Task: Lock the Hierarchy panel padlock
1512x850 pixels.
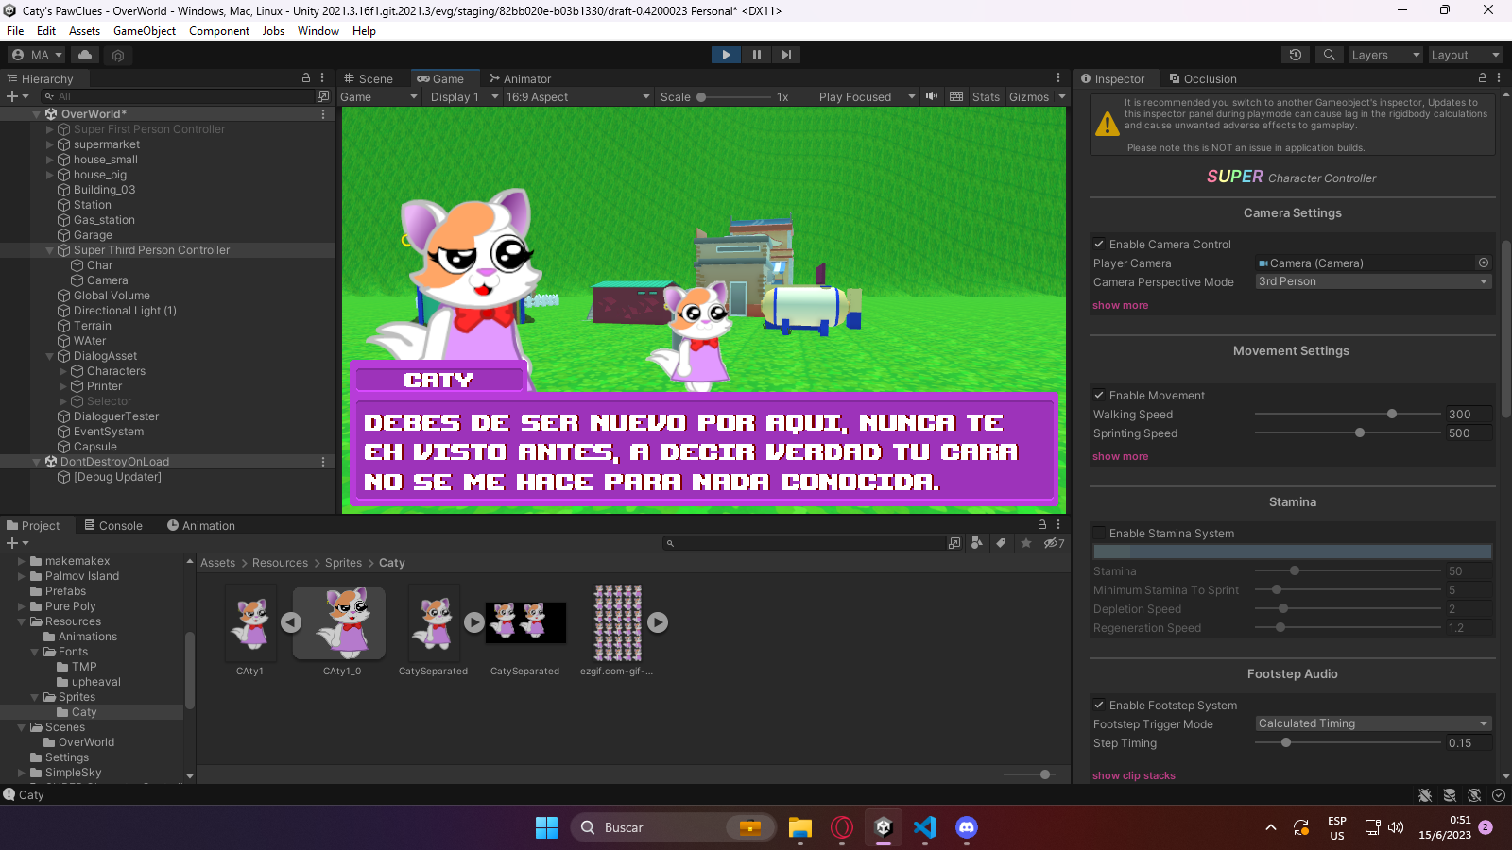Action: [305, 77]
